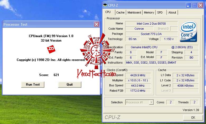Viewport: 206px width, 124px height.
Task: Click the Intel Core 2 Duo logo
Action: click(x=188, y=31)
